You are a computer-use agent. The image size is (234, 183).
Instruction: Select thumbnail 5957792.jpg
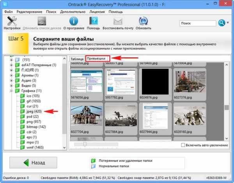click(121, 84)
